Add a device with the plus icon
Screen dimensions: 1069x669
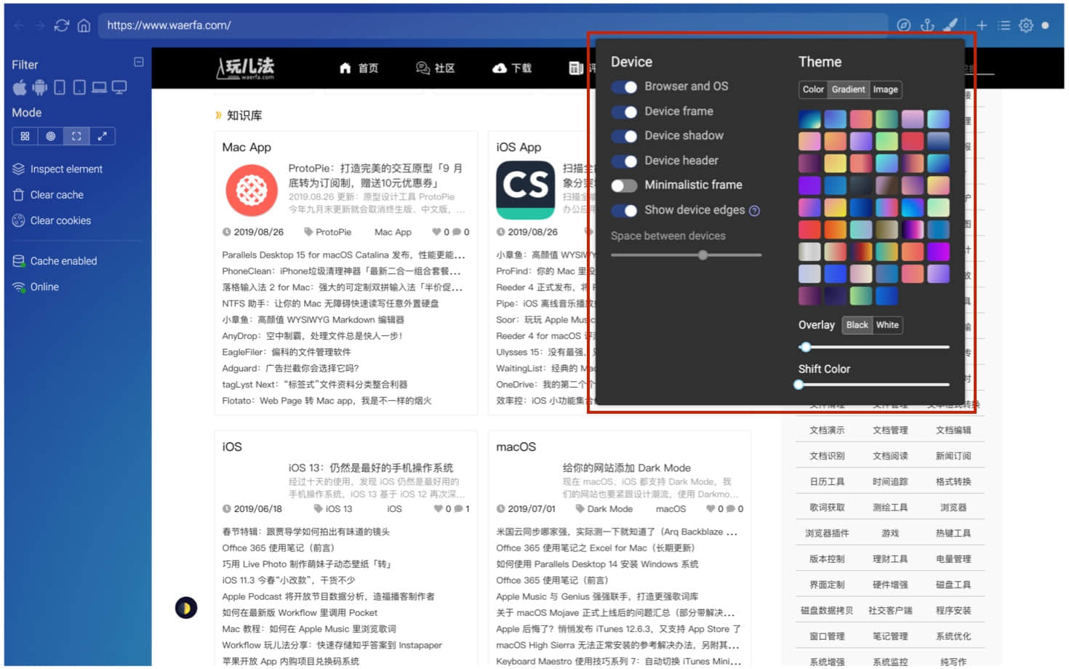pyautogui.click(x=982, y=25)
